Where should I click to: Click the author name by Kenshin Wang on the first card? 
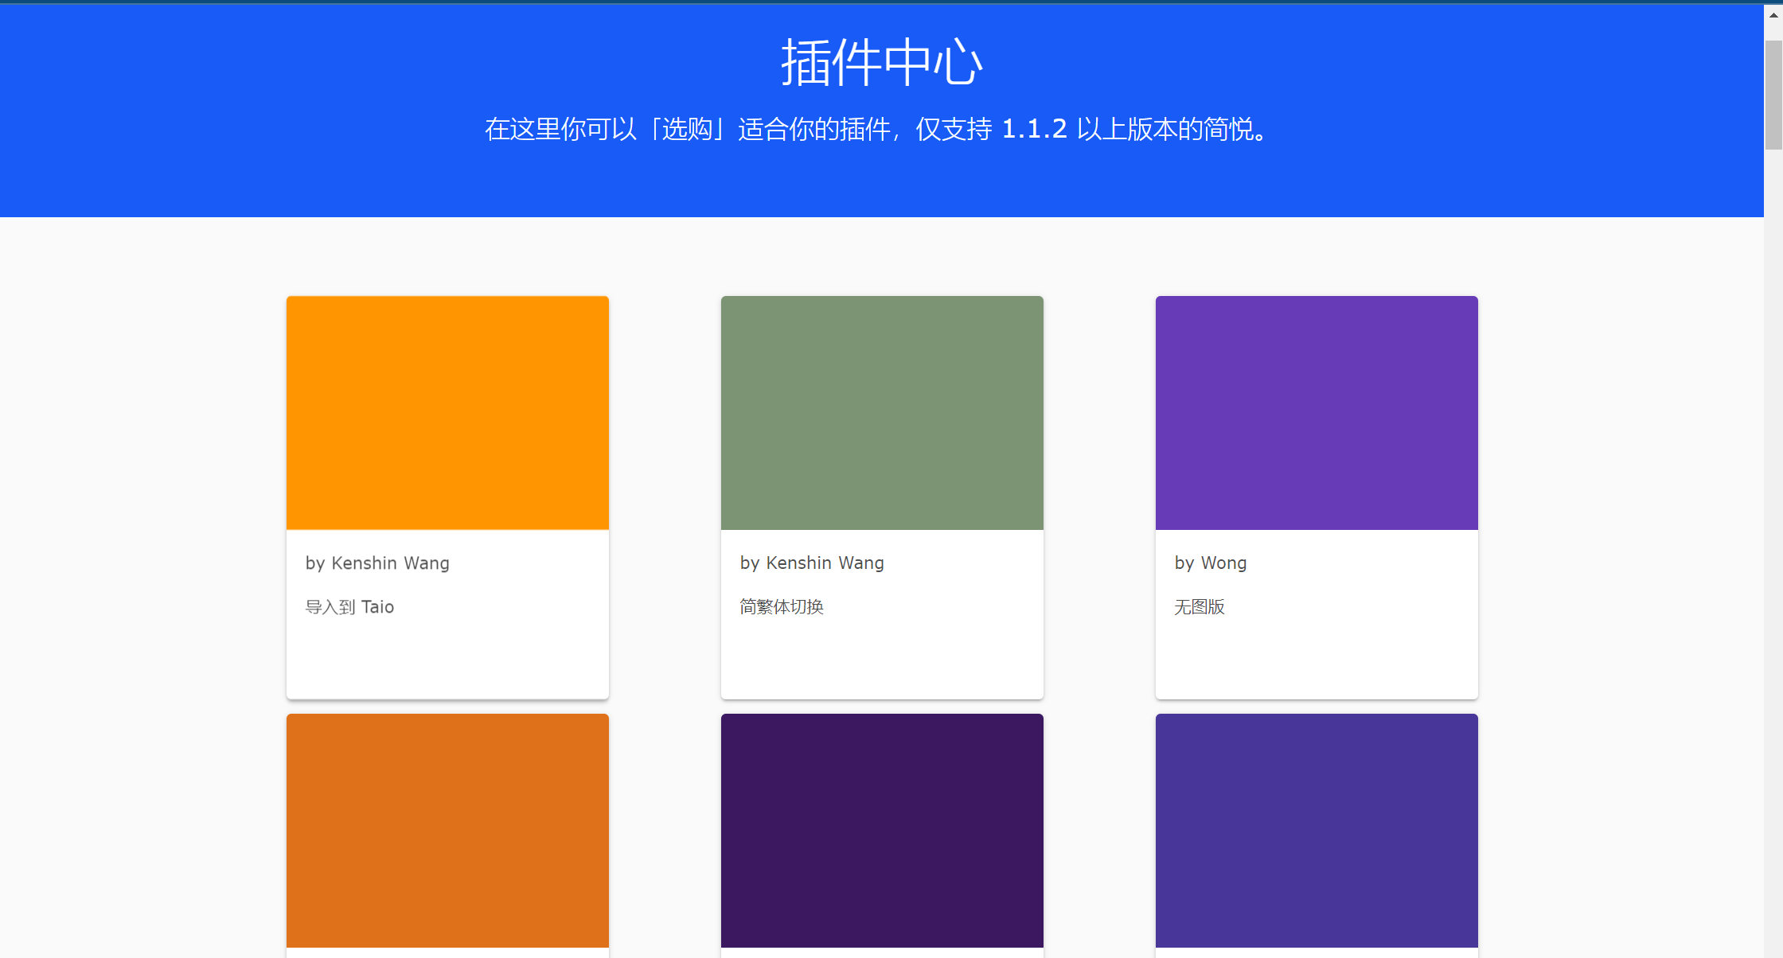[x=376, y=563]
